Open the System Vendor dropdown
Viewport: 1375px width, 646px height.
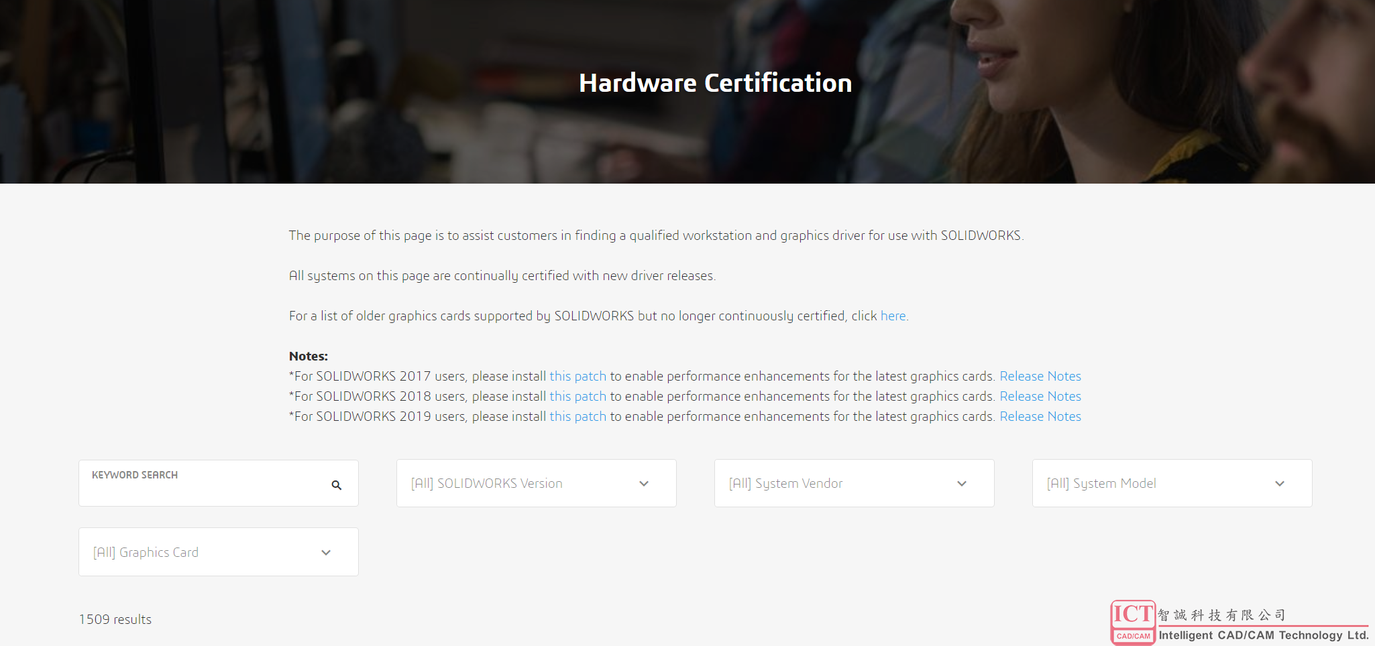click(x=855, y=483)
